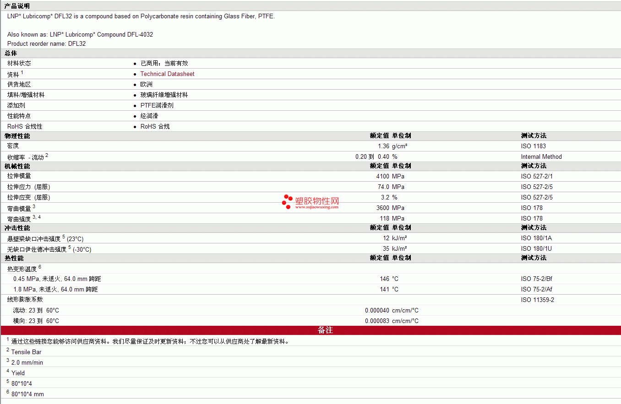Select the expansion value 0.000040
This screenshot has width=621, height=404.
[x=377, y=310]
